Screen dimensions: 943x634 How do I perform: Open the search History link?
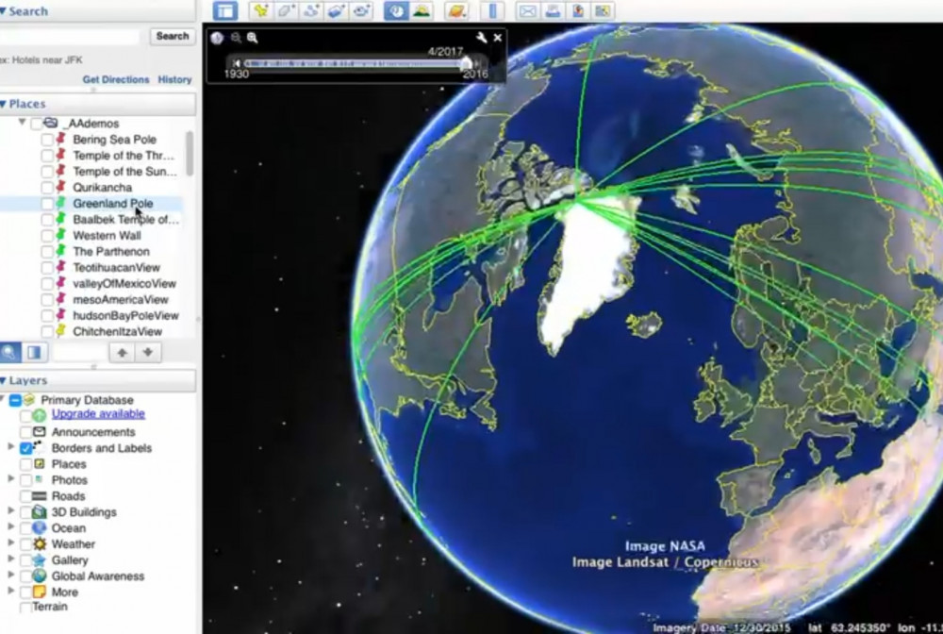pos(175,79)
